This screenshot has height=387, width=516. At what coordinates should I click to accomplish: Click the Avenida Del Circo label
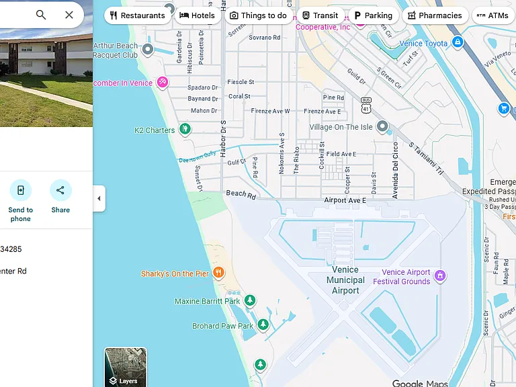pos(395,171)
